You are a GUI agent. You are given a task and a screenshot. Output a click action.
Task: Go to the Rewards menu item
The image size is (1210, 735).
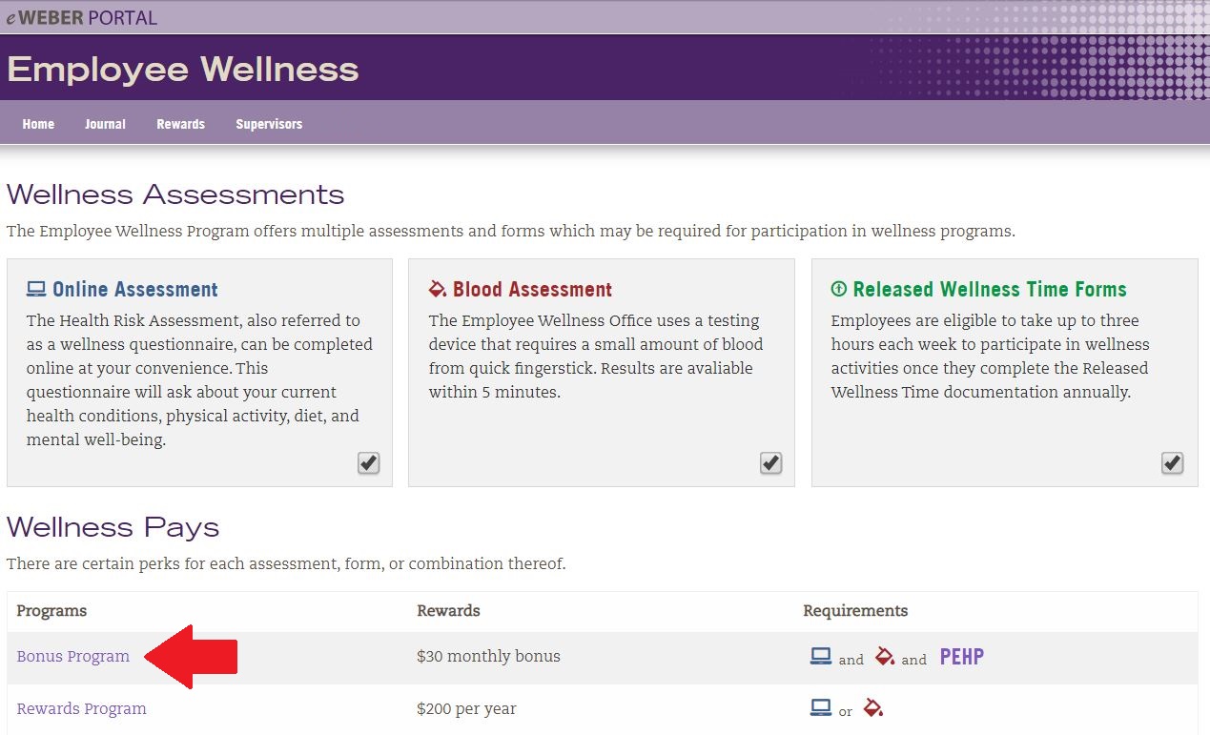tap(181, 124)
